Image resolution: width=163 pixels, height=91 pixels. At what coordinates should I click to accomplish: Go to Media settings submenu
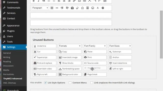tap(6, 70)
